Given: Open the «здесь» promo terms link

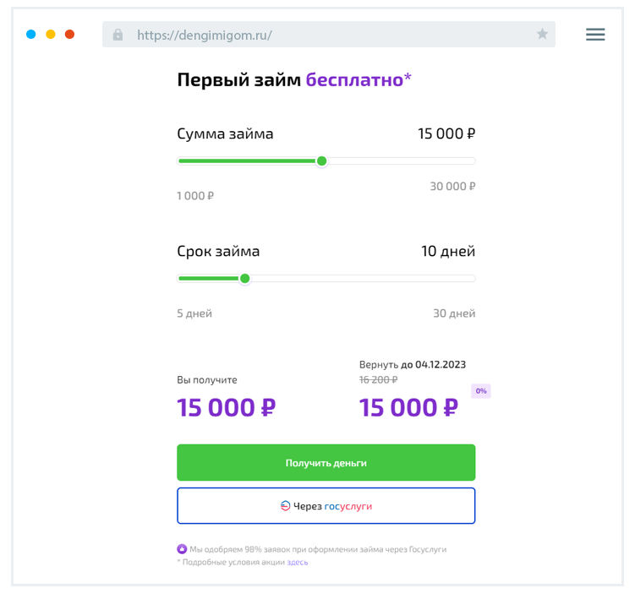Looking at the screenshot, I should (297, 562).
